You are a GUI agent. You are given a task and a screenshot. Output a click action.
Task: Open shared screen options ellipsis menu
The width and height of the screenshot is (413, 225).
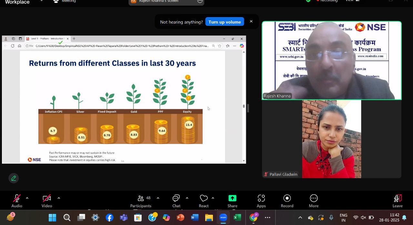pos(200,1)
